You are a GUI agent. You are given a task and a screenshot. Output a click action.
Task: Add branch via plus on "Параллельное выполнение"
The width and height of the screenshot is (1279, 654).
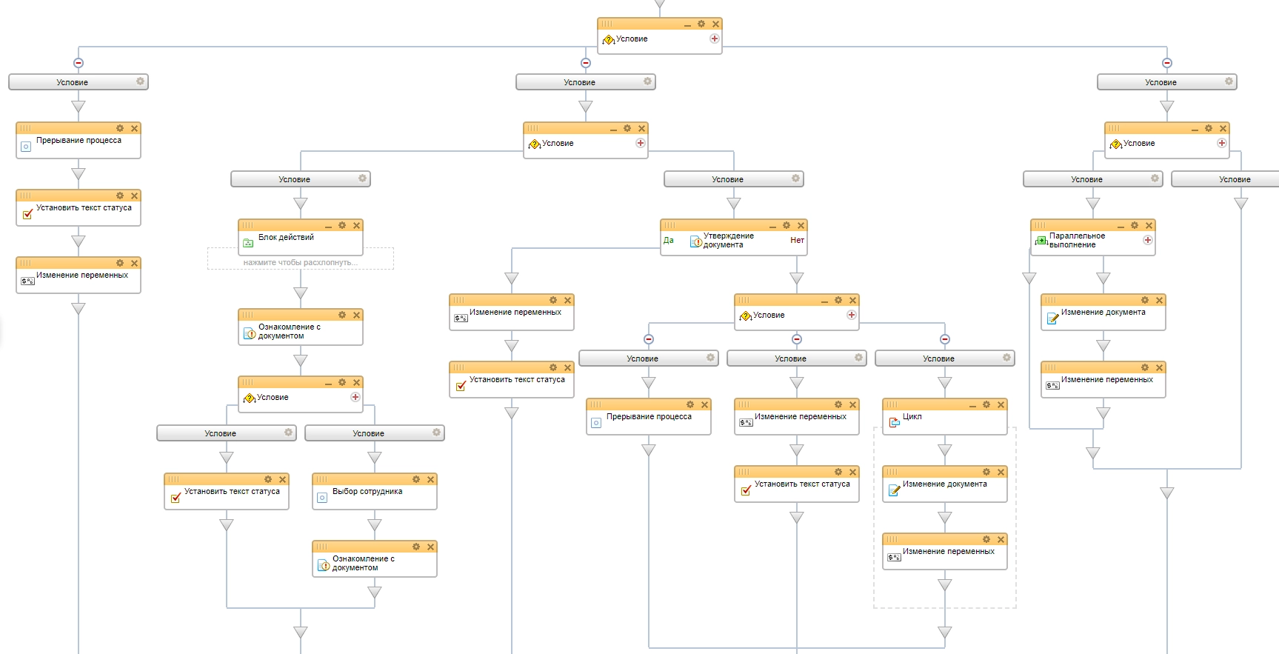point(1148,240)
